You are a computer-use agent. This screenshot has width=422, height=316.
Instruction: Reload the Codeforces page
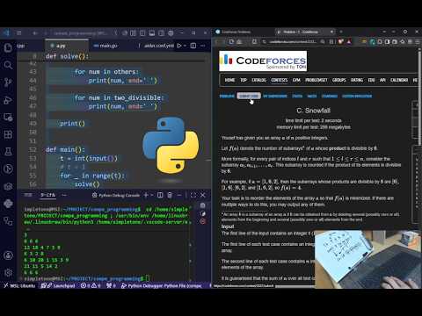tap(231, 42)
